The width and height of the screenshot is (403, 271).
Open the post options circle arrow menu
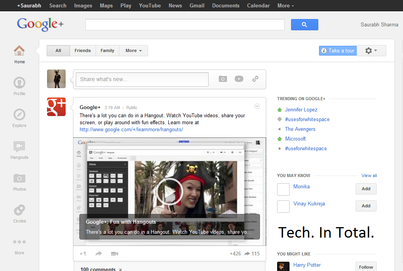[257, 106]
